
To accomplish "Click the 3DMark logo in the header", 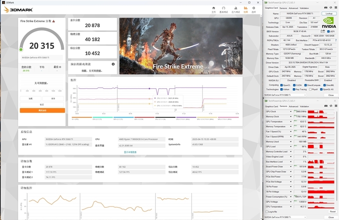I will pos(18,9).
